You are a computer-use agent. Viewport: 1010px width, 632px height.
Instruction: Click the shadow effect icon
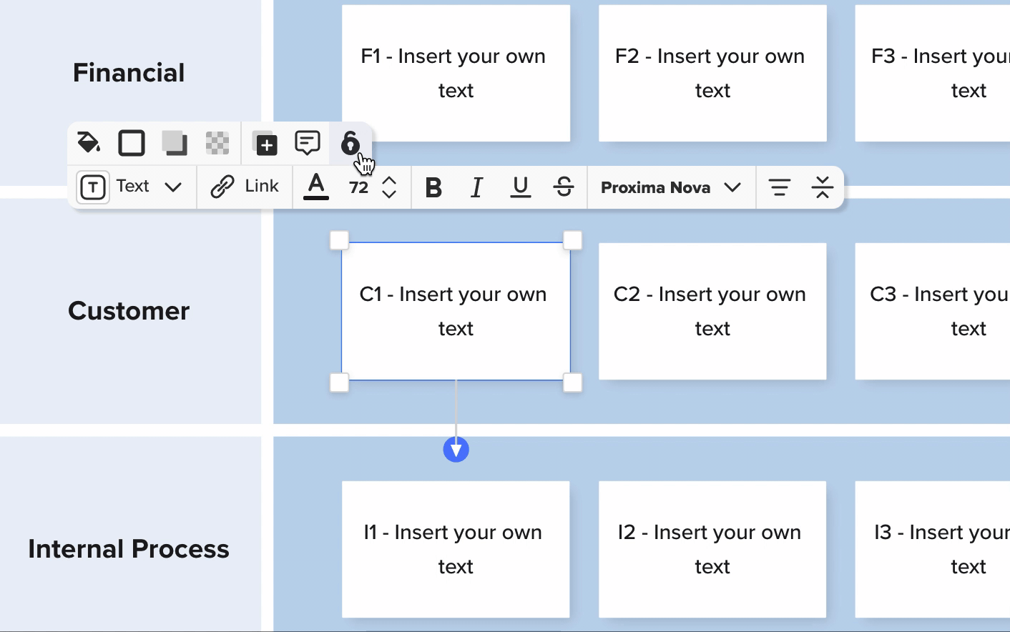[x=175, y=143]
